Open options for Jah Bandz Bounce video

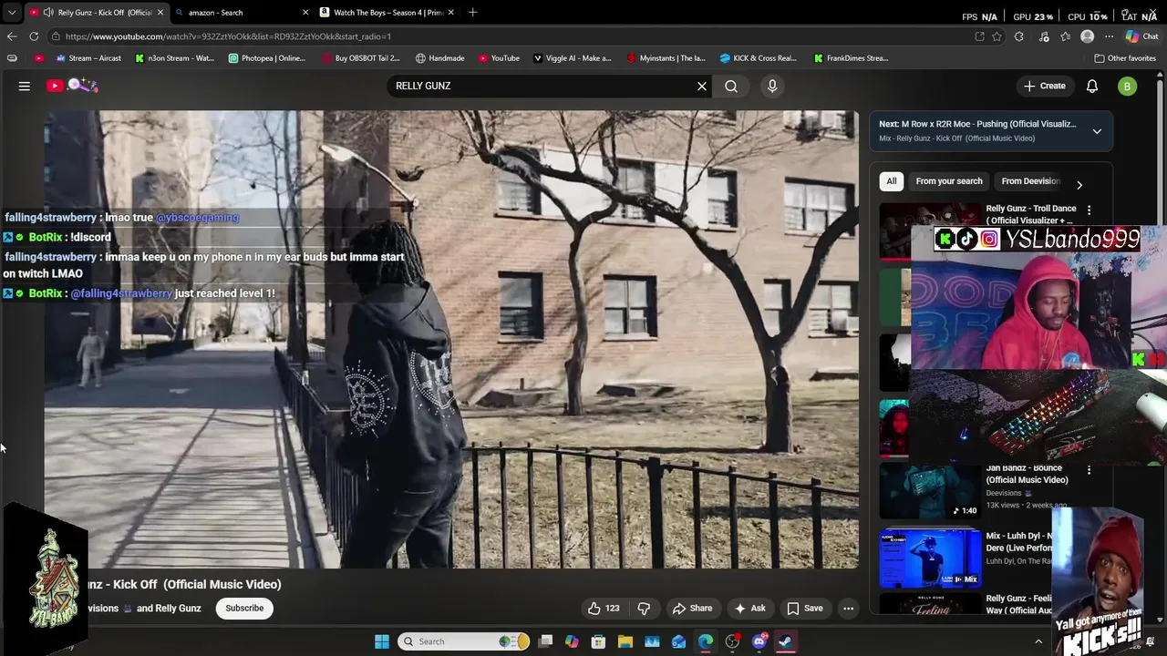(x=1089, y=469)
